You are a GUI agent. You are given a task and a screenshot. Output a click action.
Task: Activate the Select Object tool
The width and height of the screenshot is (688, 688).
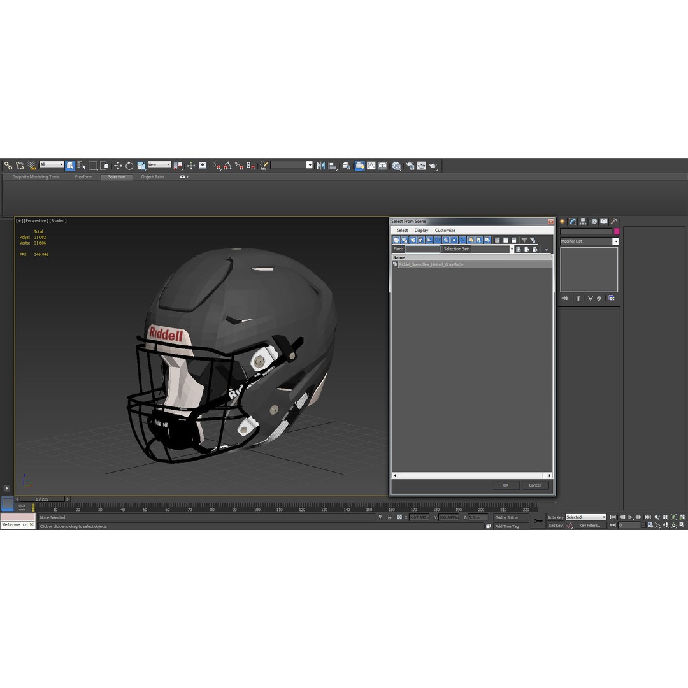tap(70, 166)
